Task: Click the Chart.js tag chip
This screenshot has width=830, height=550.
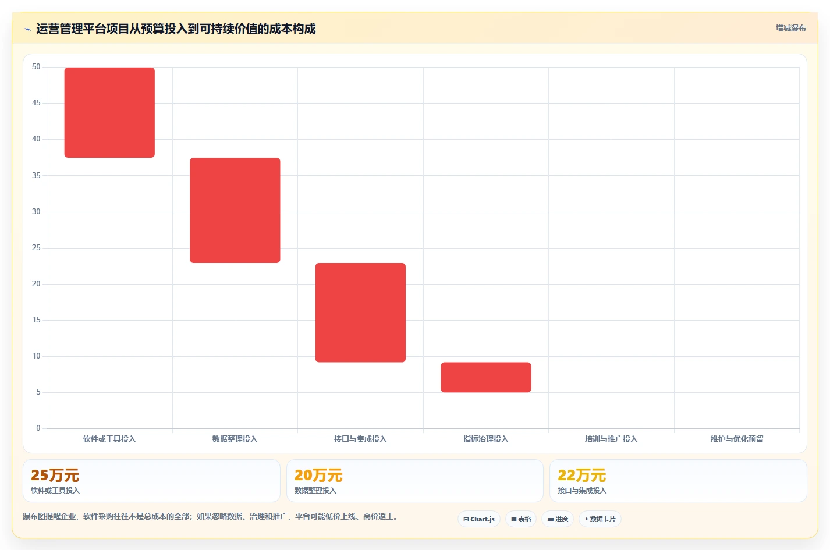Action: [479, 519]
